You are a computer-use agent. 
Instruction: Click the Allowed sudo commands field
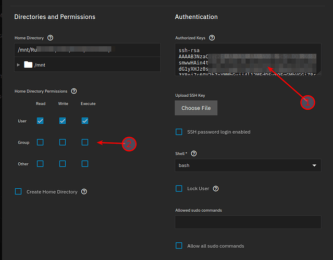(248, 222)
